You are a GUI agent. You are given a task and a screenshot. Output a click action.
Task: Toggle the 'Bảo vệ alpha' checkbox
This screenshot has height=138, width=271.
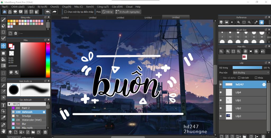point(221,78)
